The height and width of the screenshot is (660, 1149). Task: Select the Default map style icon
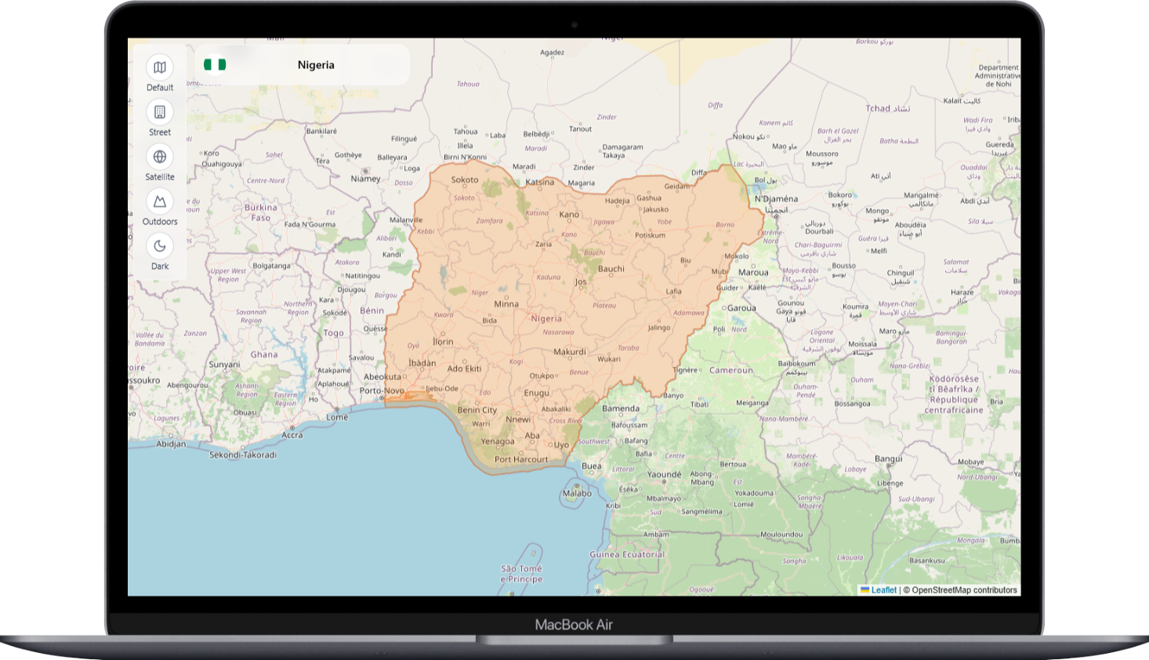(x=159, y=67)
